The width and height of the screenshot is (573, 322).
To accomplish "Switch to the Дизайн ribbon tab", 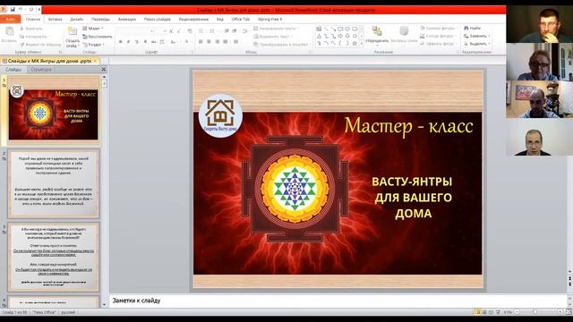I will 77,19.
